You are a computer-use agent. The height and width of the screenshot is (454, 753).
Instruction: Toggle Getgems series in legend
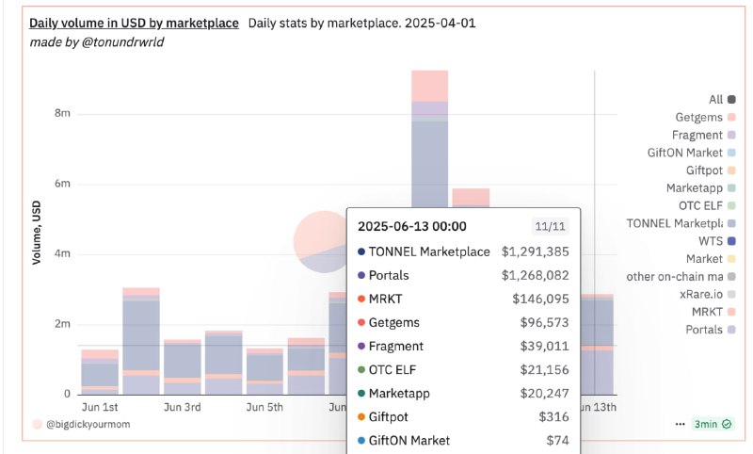click(705, 117)
